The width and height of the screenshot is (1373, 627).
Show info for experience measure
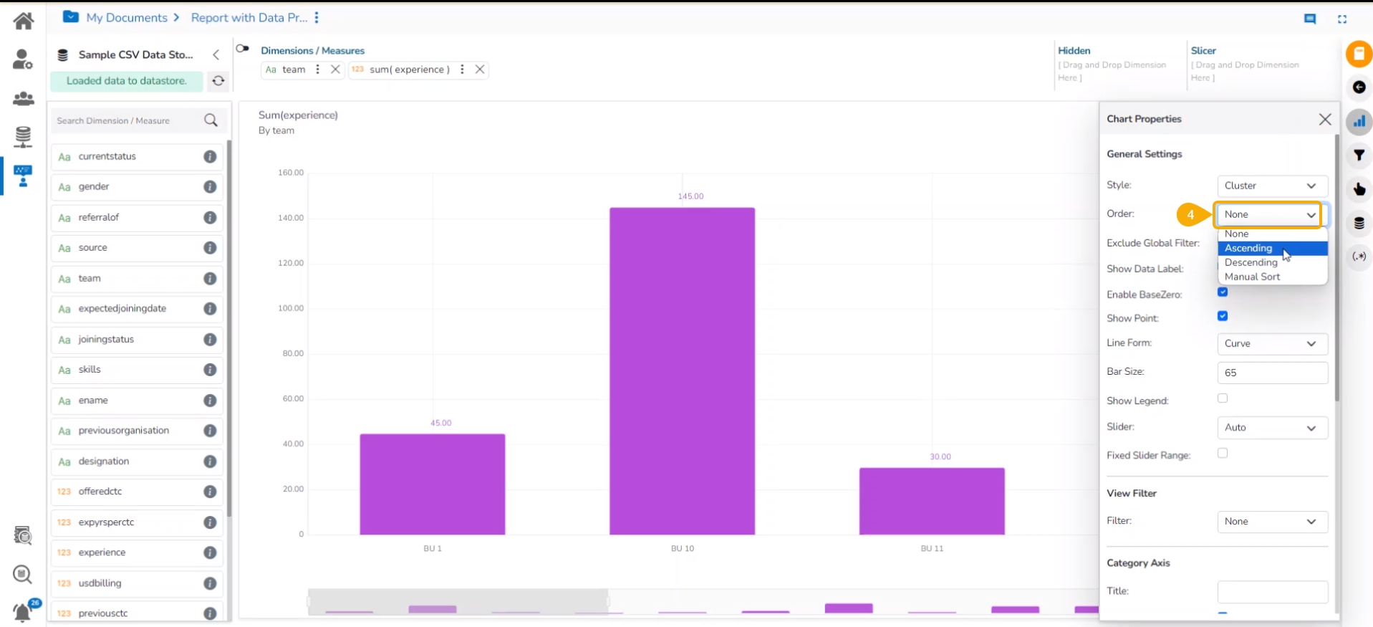point(210,552)
